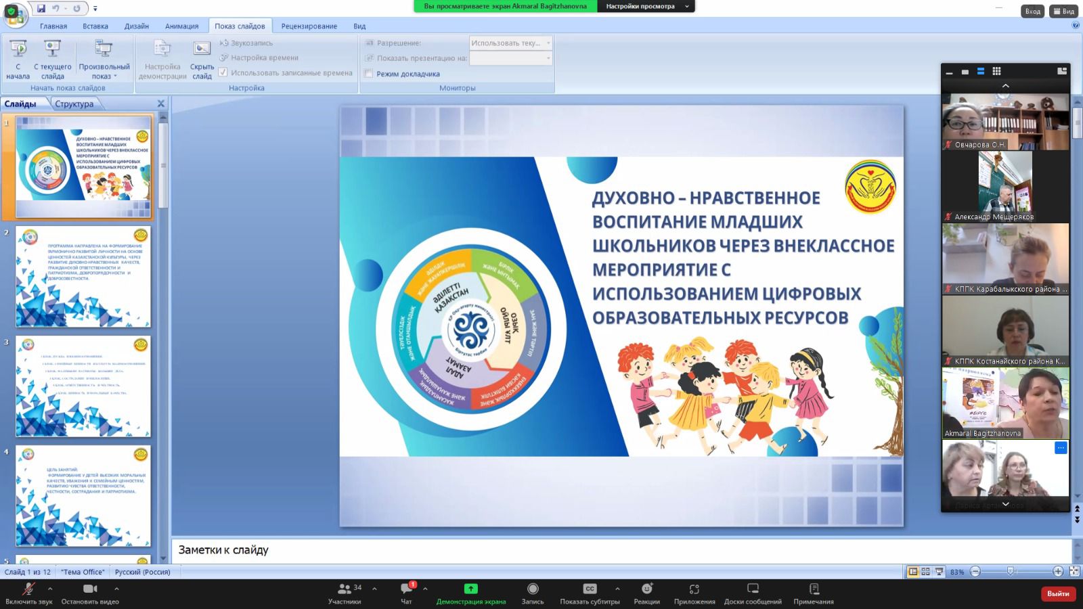Switch video panel to gallery grid view
This screenshot has height=609, width=1083.
point(996,71)
